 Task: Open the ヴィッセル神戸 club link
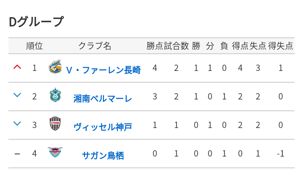point(103,127)
